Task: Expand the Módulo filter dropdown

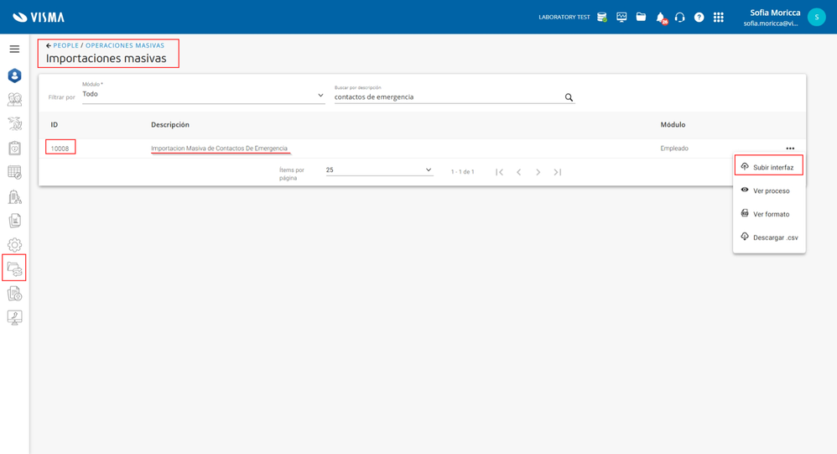Action: click(203, 95)
